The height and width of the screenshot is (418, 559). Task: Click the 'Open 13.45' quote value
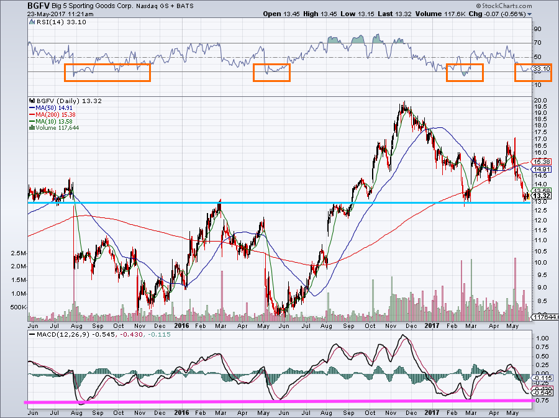point(282,14)
